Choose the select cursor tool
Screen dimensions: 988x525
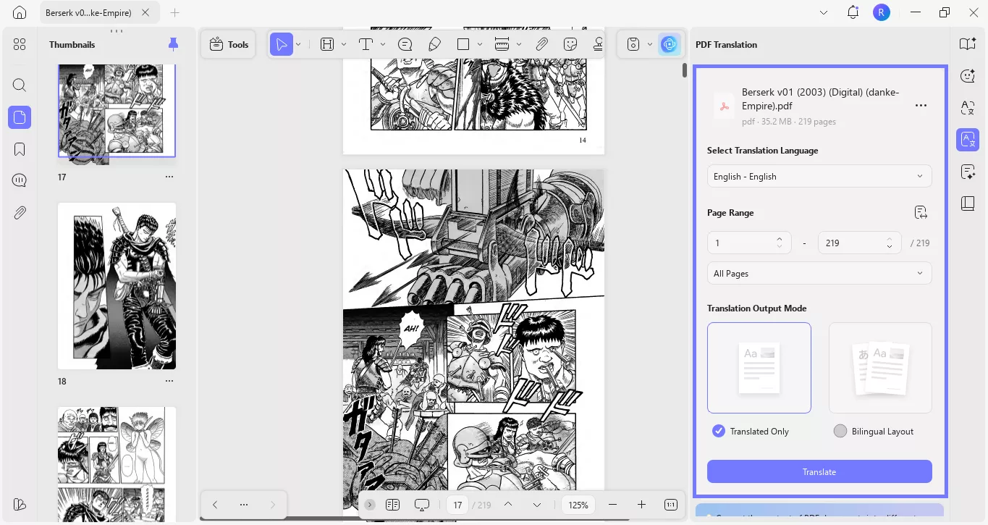point(282,44)
